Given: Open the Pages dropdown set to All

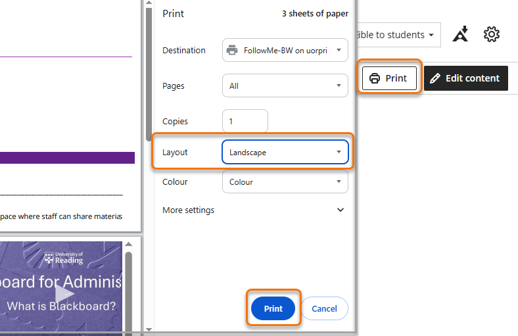Looking at the screenshot, I should (285, 85).
